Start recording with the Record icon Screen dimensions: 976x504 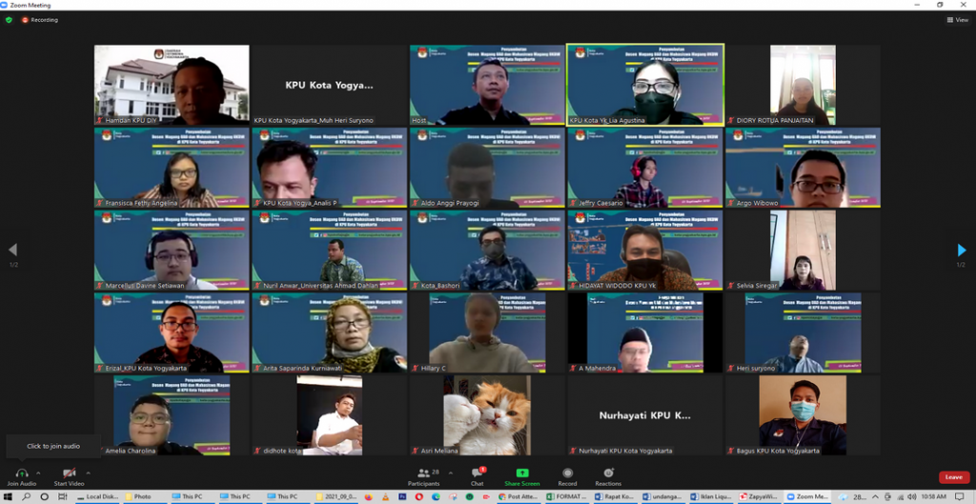[567, 474]
